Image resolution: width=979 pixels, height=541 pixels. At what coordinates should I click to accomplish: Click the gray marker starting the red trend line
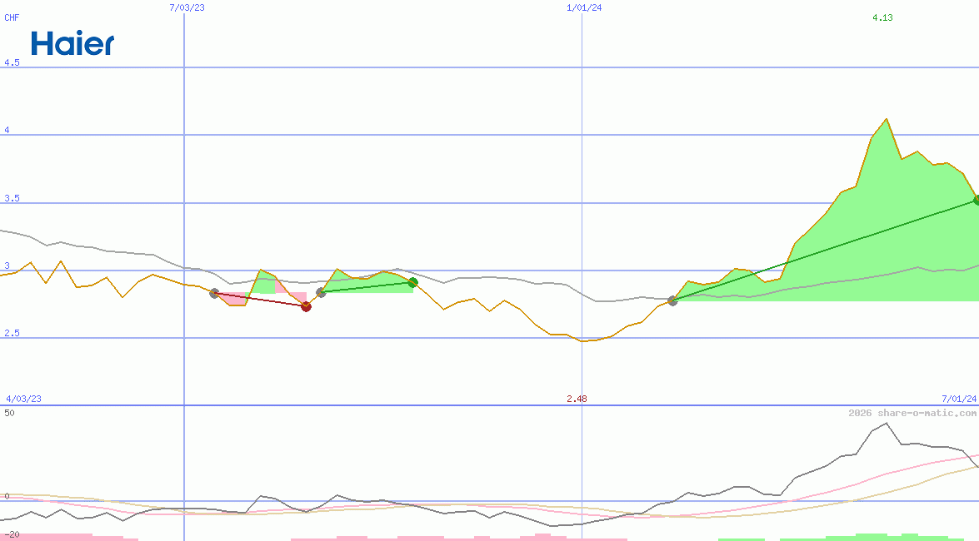point(214,293)
